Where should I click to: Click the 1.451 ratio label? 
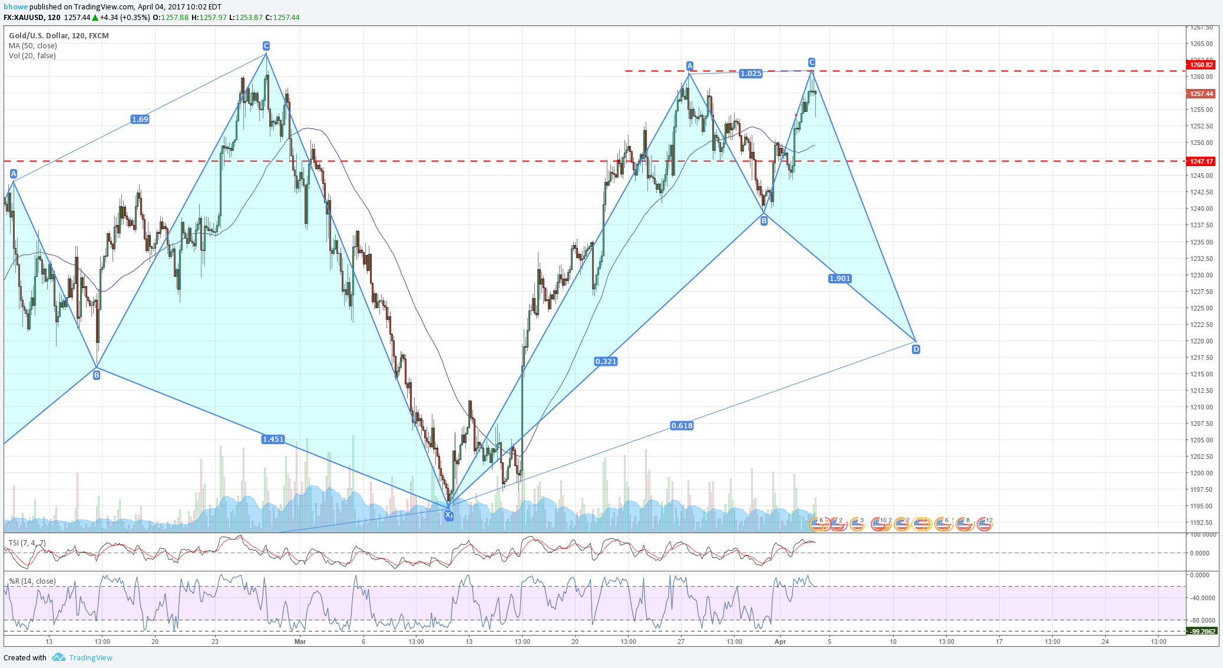[x=273, y=439]
